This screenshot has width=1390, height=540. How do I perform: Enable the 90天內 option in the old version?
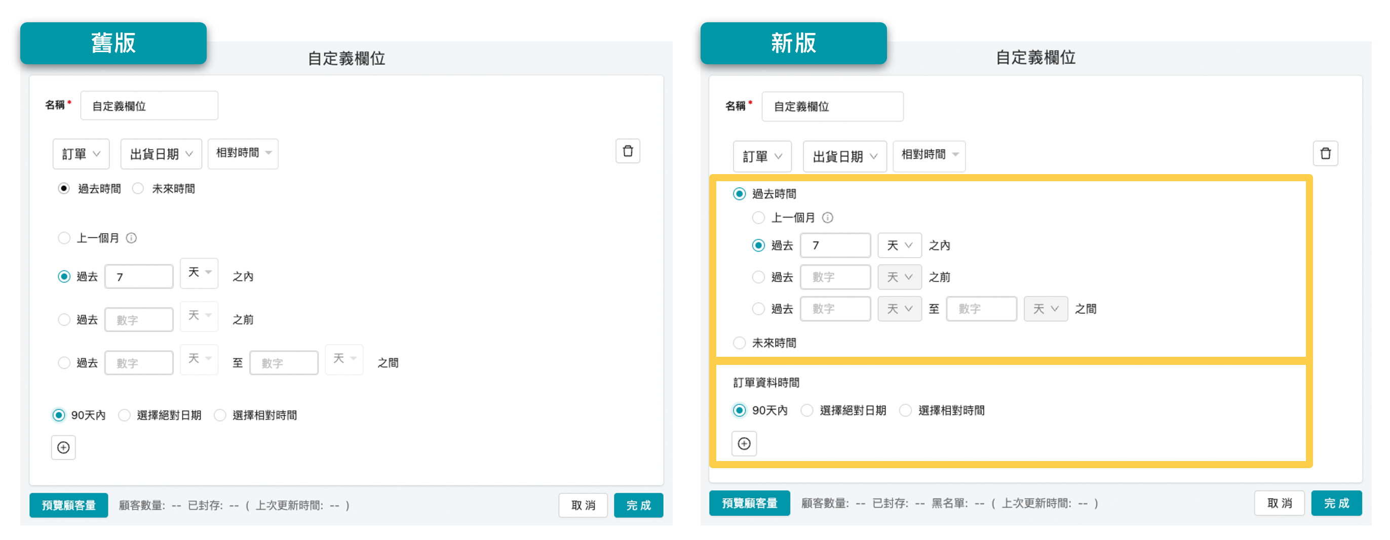(x=59, y=415)
